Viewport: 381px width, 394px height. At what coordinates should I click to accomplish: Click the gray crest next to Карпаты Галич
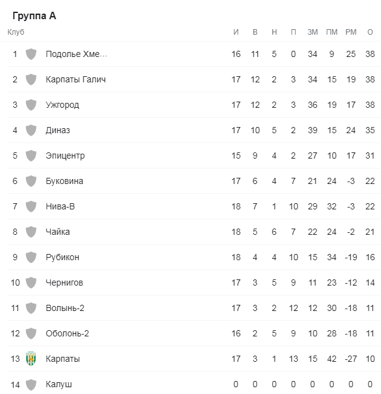tap(31, 79)
